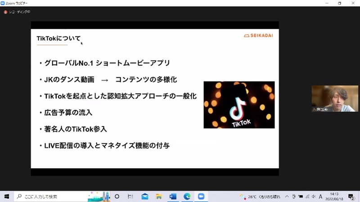Click the red recording indicator icon

pyautogui.click(x=5, y=12)
